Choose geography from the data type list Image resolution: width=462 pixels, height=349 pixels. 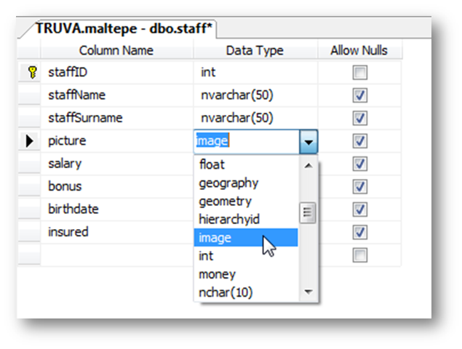click(228, 183)
